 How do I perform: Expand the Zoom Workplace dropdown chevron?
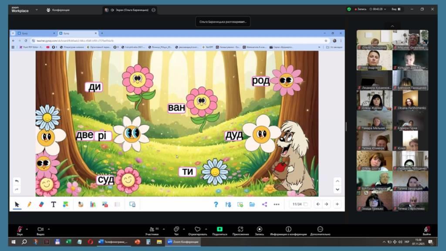click(x=36, y=10)
